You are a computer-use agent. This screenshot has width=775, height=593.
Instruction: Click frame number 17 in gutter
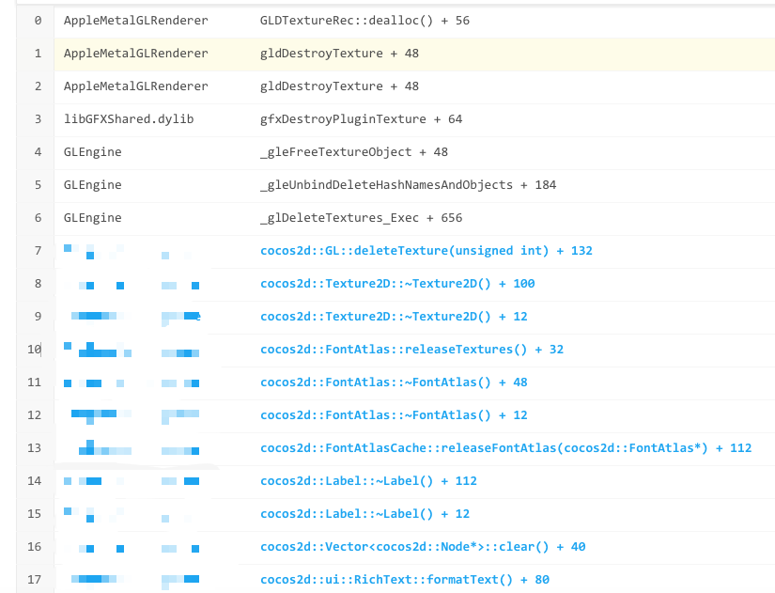coord(34,580)
